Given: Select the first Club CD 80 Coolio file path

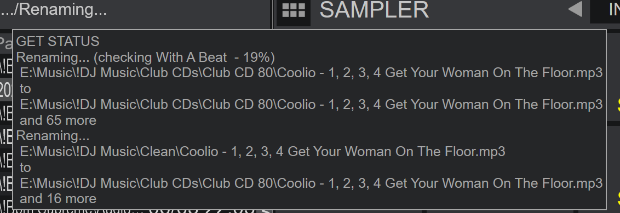Looking at the screenshot, I should 311,73.
